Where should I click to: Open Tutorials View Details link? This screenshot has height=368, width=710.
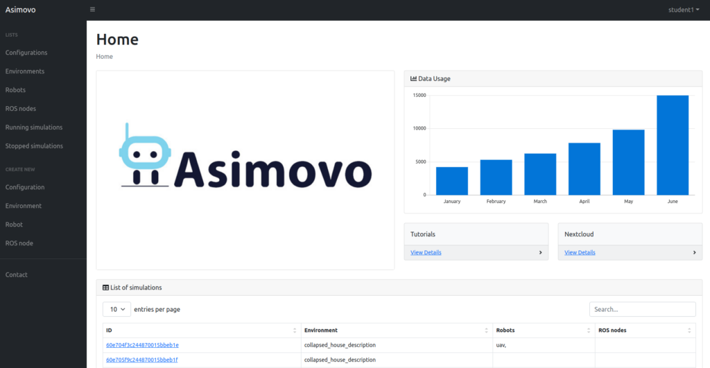[426, 252]
